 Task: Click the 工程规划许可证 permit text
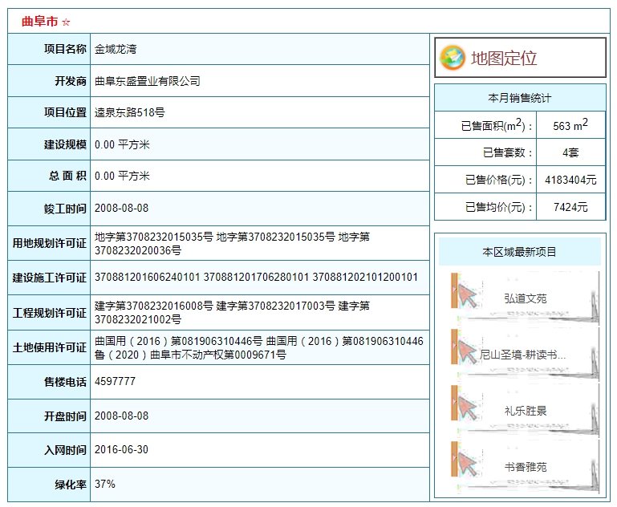pyautogui.click(x=232, y=312)
